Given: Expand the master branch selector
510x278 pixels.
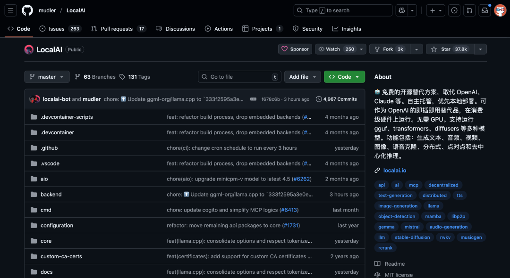Looking at the screenshot, I should [x=47, y=77].
